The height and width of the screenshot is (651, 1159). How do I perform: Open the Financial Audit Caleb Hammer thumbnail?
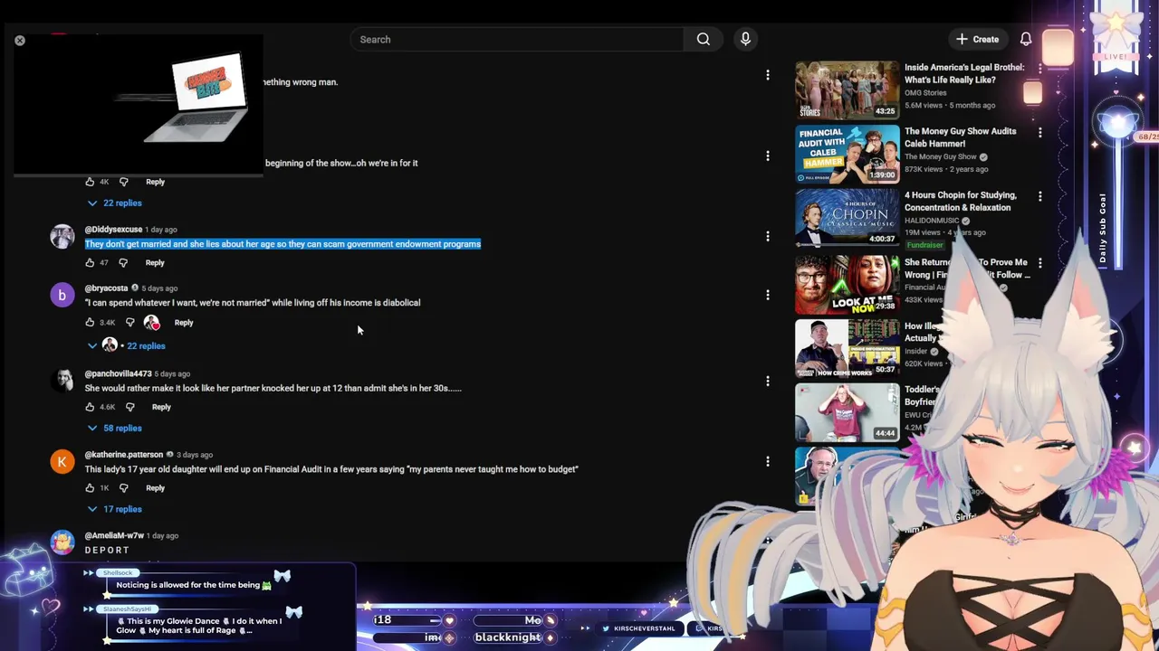(848, 154)
